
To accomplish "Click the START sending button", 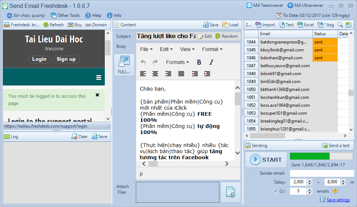I will tap(266, 160).
